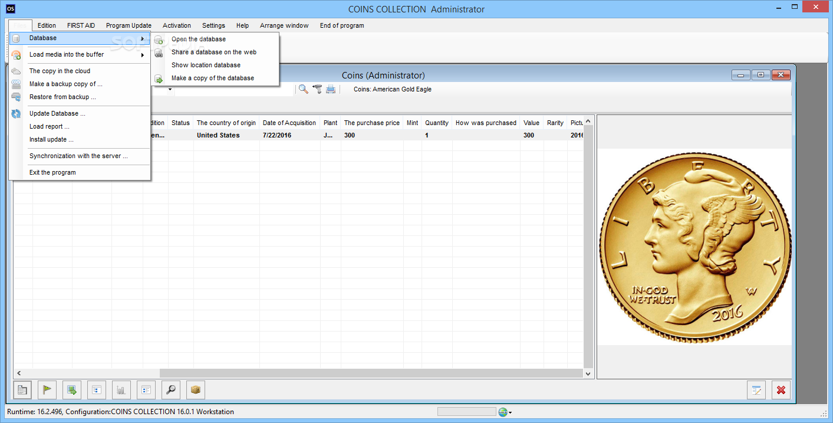
Task: Choose Install update ... menu entry
Action: (51, 139)
